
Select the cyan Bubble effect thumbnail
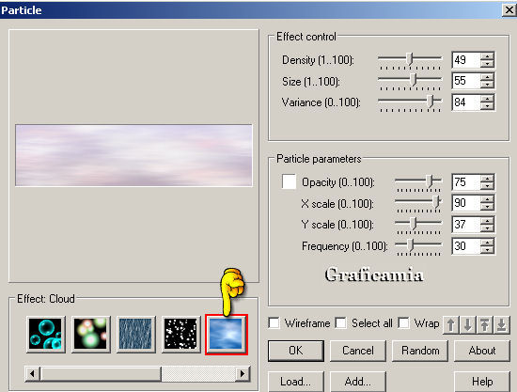click(45, 334)
